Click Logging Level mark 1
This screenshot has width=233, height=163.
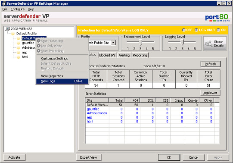click(x=170, y=49)
